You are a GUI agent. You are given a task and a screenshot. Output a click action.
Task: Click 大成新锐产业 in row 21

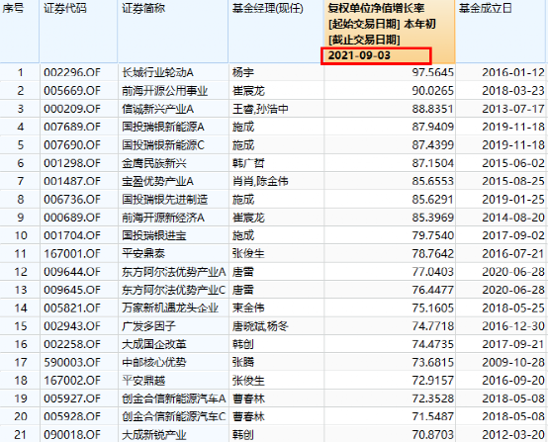[153, 435]
